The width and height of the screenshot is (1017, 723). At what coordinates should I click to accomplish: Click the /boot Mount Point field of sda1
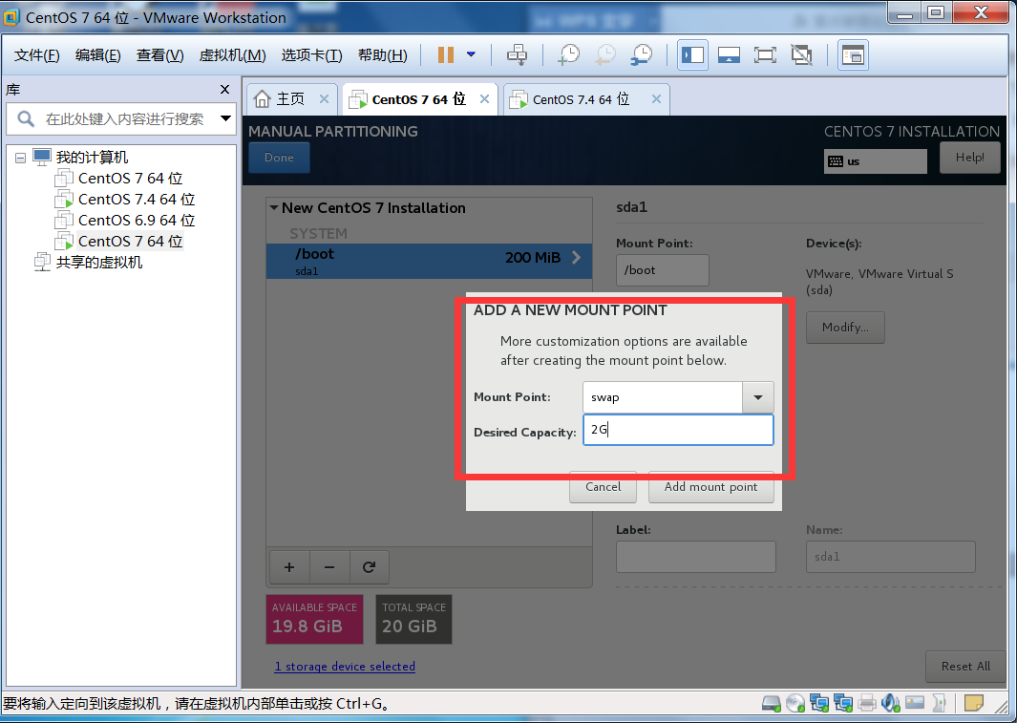pyautogui.click(x=662, y=269)
